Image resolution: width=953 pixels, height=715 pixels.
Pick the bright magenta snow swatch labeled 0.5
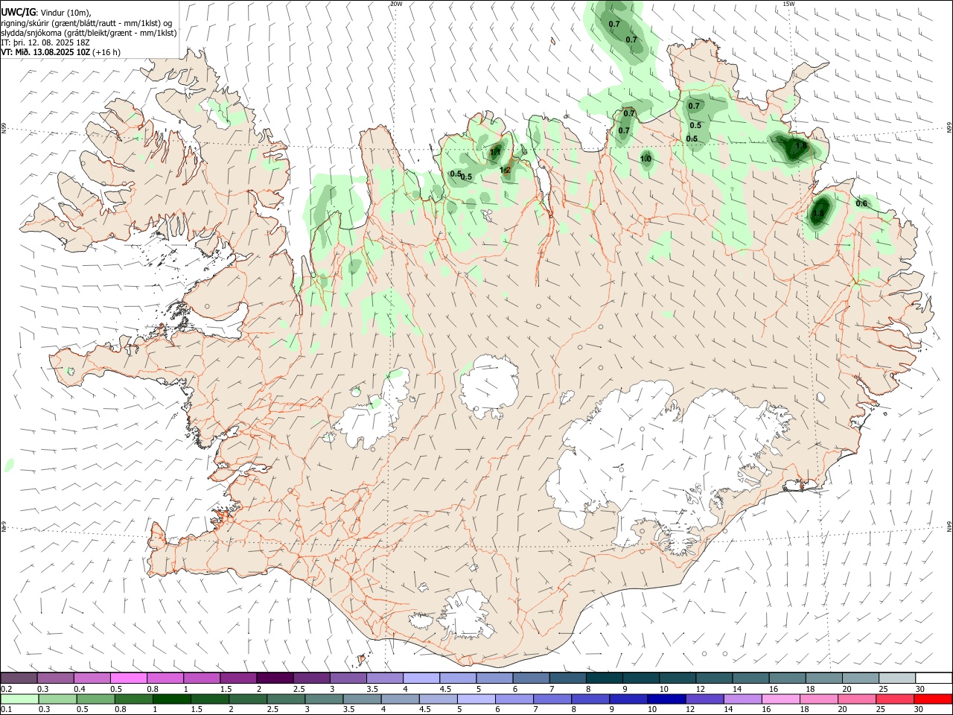pos(128,678)
